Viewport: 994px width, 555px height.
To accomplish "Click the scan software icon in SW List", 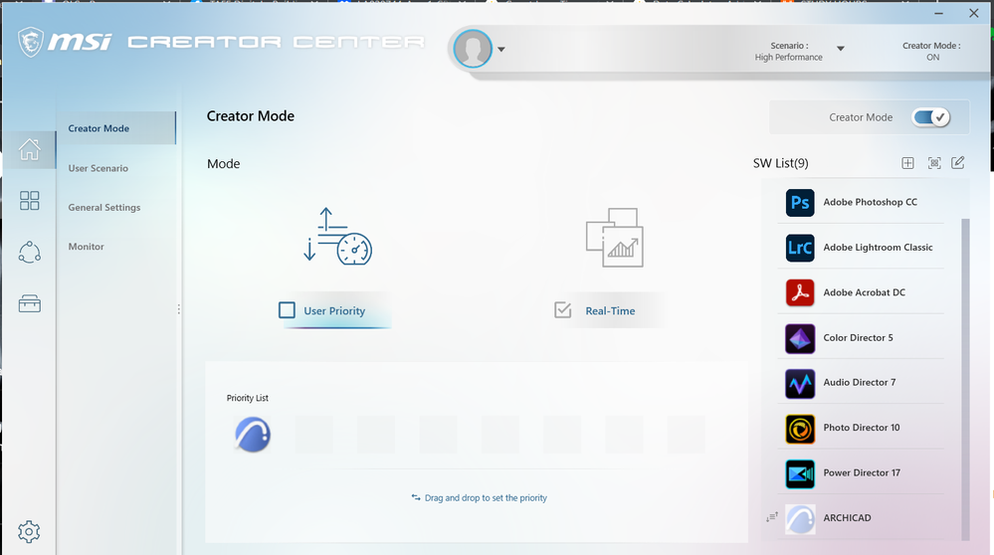I will (934, 163).
